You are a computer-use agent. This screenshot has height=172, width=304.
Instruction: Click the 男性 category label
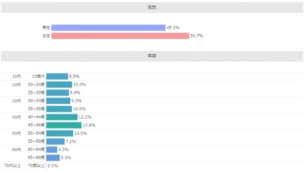coord(46,28)
